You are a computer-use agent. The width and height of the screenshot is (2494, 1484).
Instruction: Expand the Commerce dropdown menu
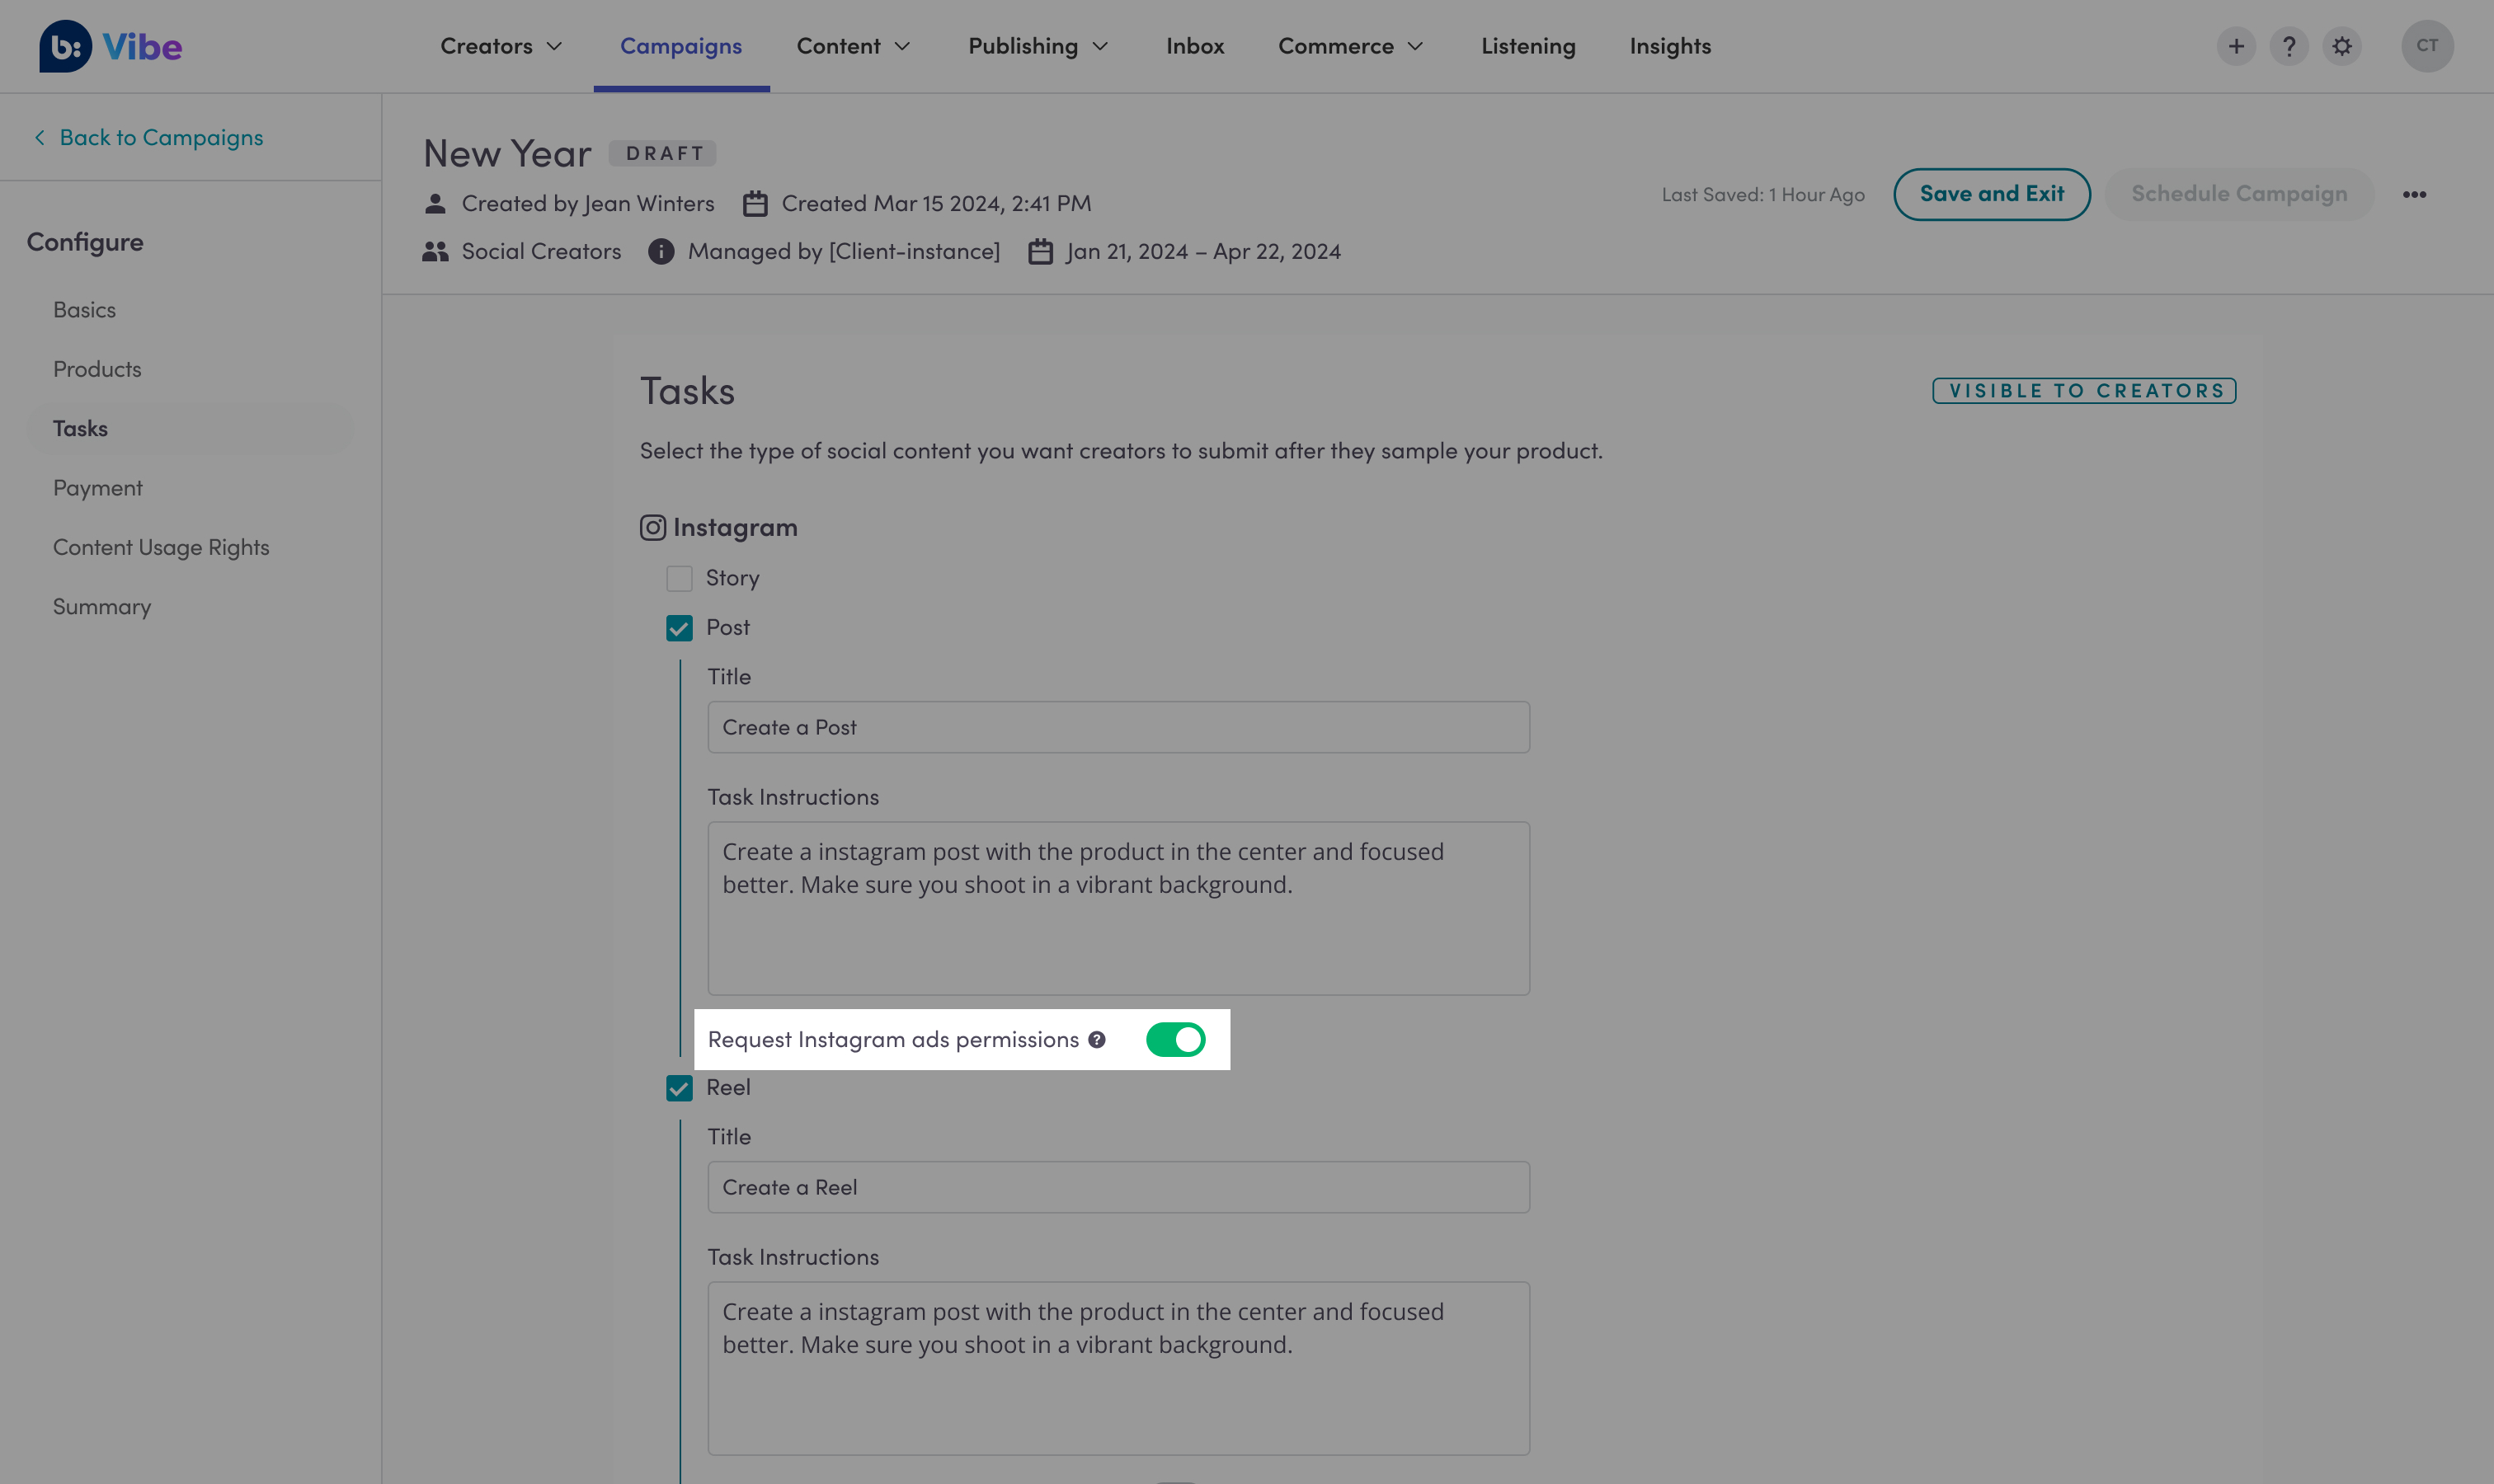click(1351, 46)
